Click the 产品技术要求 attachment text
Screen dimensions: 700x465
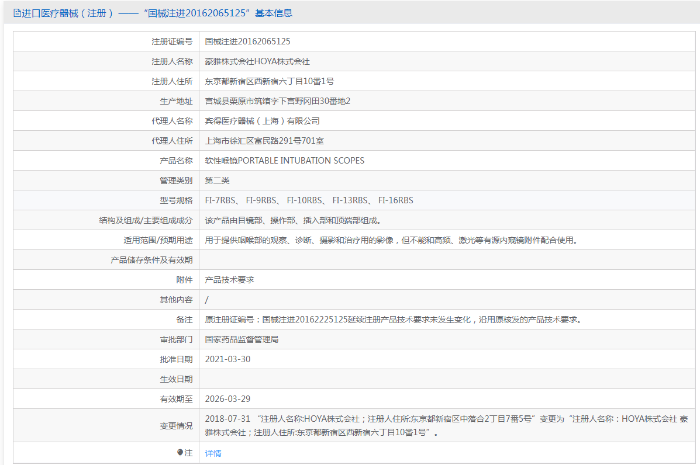(x=229, y=280)
